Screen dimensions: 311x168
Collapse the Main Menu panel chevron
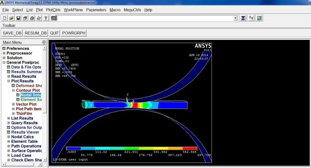coord(44,42)
